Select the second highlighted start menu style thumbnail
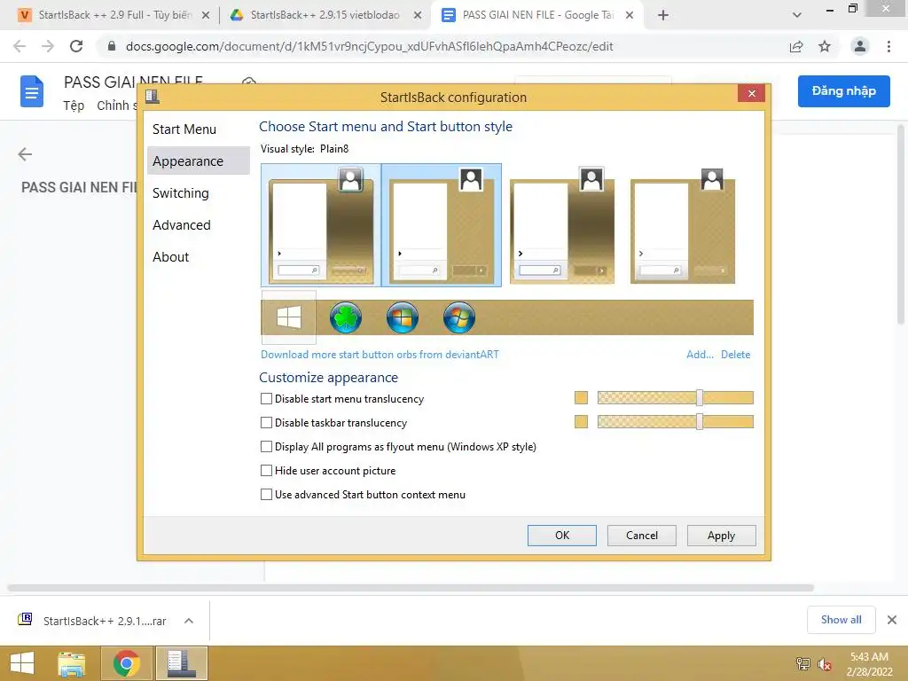The height and width of the screenshot is (681, 908). point(442,224)
